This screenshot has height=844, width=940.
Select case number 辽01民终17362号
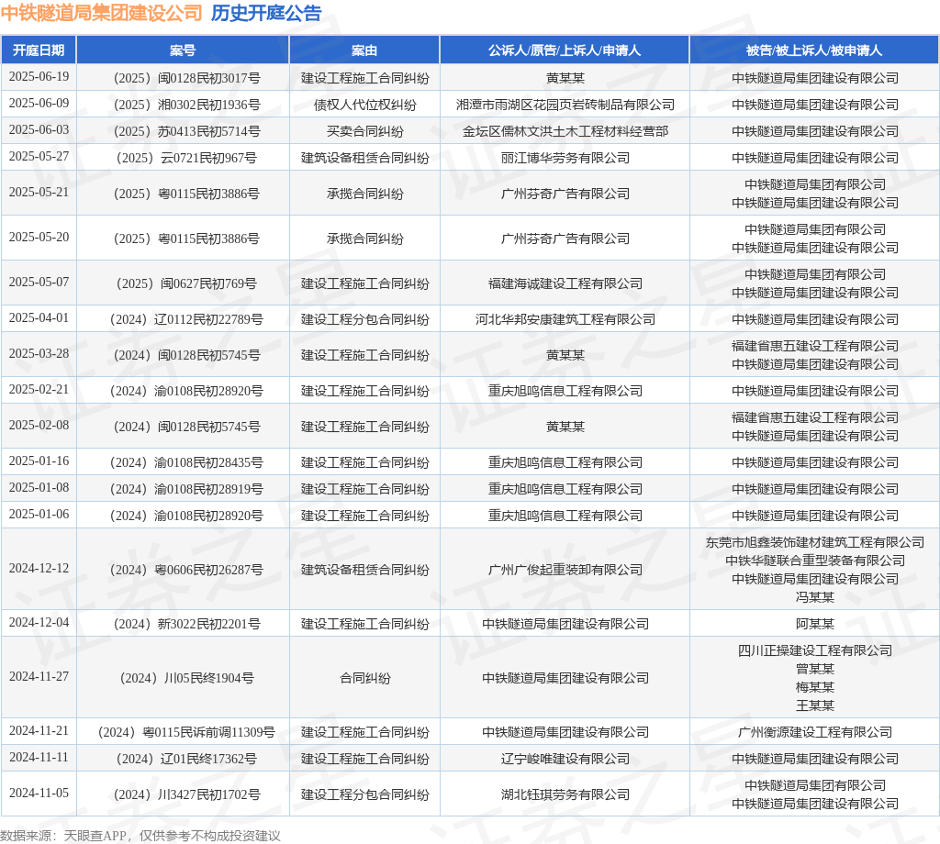click(187, 760)
